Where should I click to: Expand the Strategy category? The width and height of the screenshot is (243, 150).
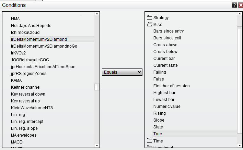point(161,17)
